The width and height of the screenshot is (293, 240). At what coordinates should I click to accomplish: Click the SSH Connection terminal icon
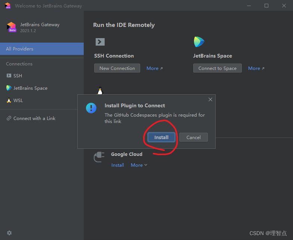(x=100, y=42)
